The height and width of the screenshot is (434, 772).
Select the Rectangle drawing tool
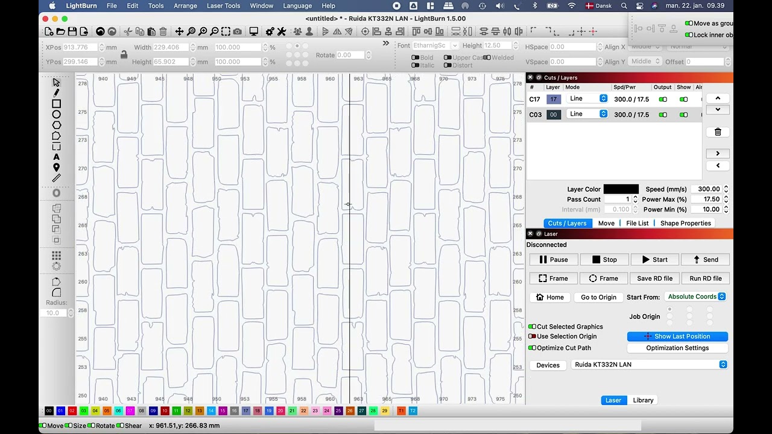tap(56, 104)
